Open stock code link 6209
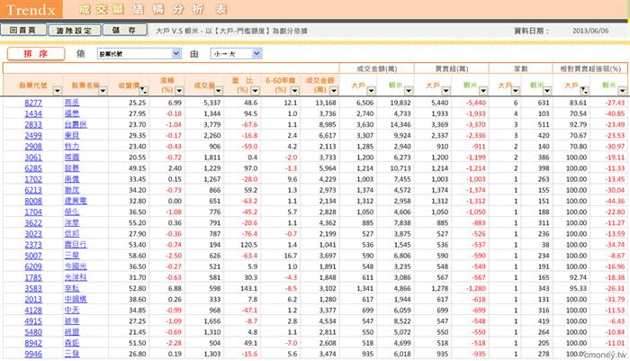This screenshot has width=630, height=361. tap(33, 266)
